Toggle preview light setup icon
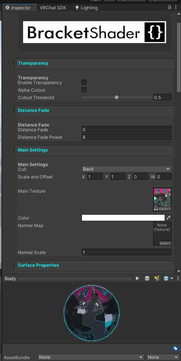Viewport: 181px width, 361px height. pos(157,278)
